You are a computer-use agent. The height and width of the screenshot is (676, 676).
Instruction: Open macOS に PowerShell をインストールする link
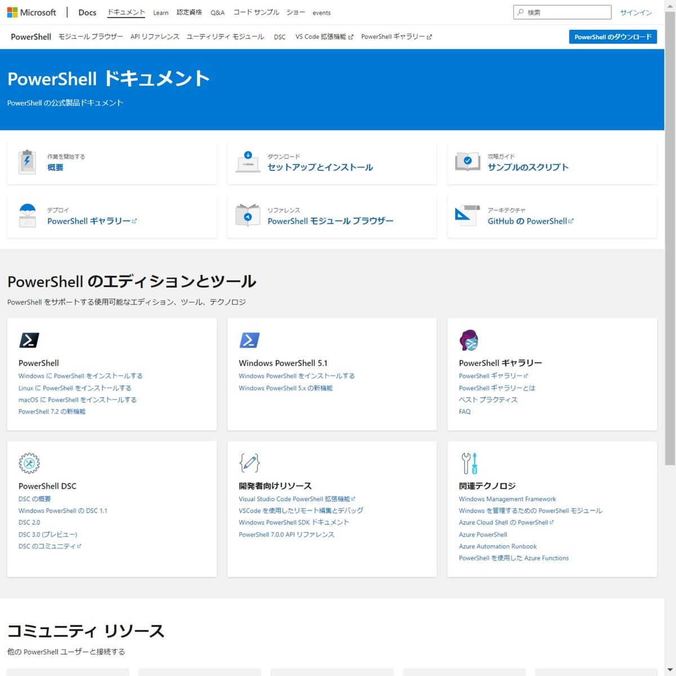pyautogui.click(x=78, y=399)
